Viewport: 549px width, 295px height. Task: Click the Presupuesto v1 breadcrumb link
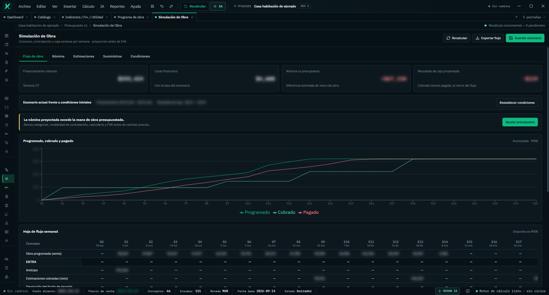click(76, 25)
